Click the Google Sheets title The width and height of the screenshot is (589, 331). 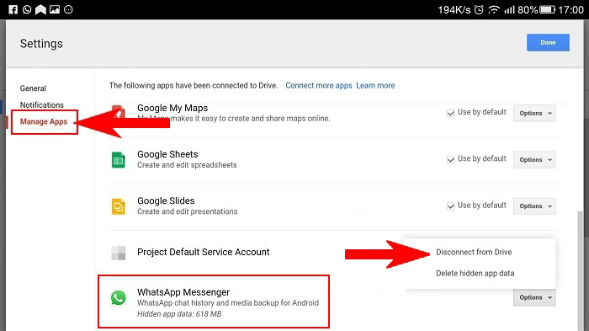(x=167, y=154)
